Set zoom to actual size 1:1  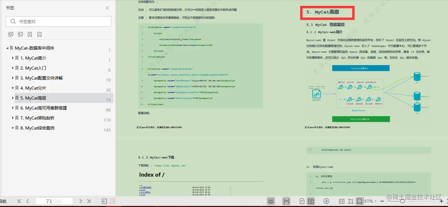click(342, 201)
